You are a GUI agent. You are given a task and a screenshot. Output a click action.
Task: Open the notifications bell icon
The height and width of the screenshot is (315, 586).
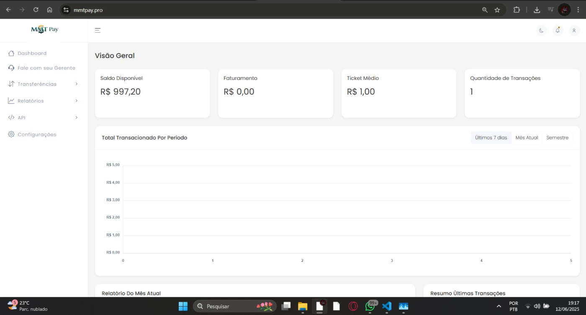(558, 31)
